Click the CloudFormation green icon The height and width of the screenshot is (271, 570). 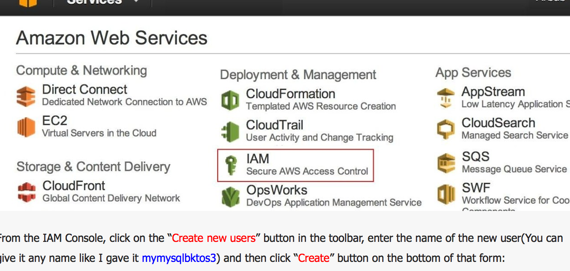coord(230,100)
